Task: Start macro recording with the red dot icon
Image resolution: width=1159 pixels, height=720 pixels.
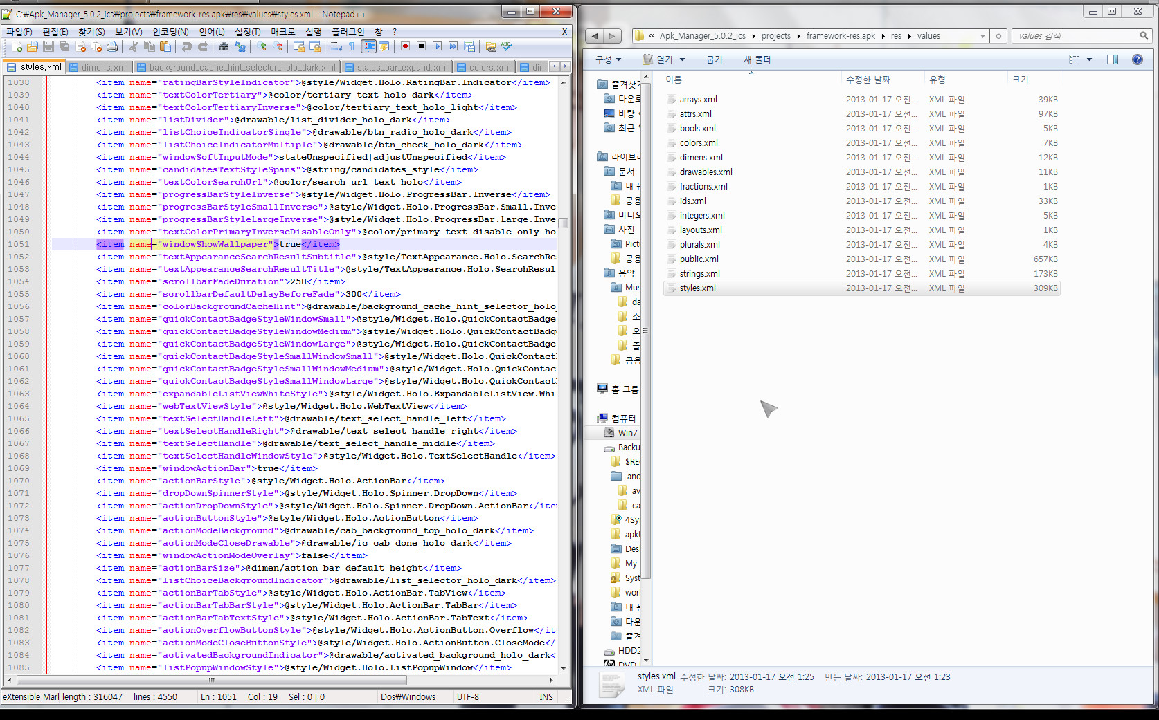Action: pyautogui.click(x=405, y=47)
